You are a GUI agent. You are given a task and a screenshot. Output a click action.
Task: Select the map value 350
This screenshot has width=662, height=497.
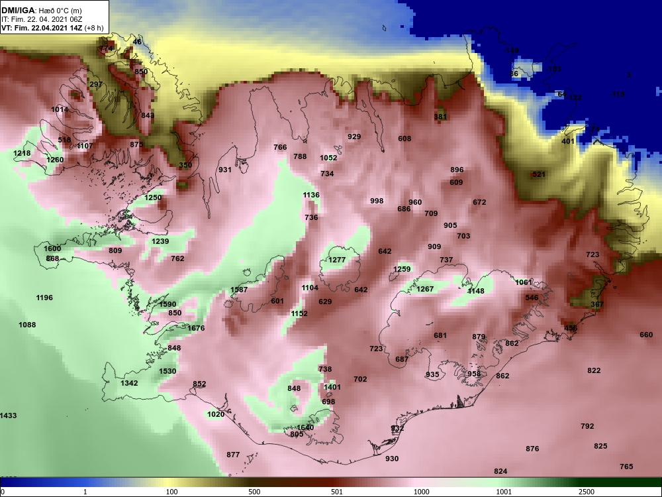click(185, 165)
